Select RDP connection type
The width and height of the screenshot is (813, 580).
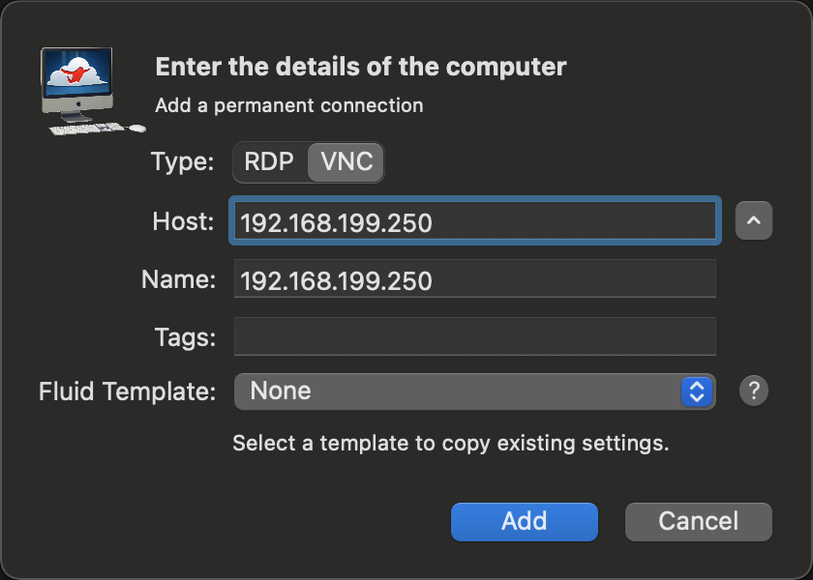click(x=269, y=162)
